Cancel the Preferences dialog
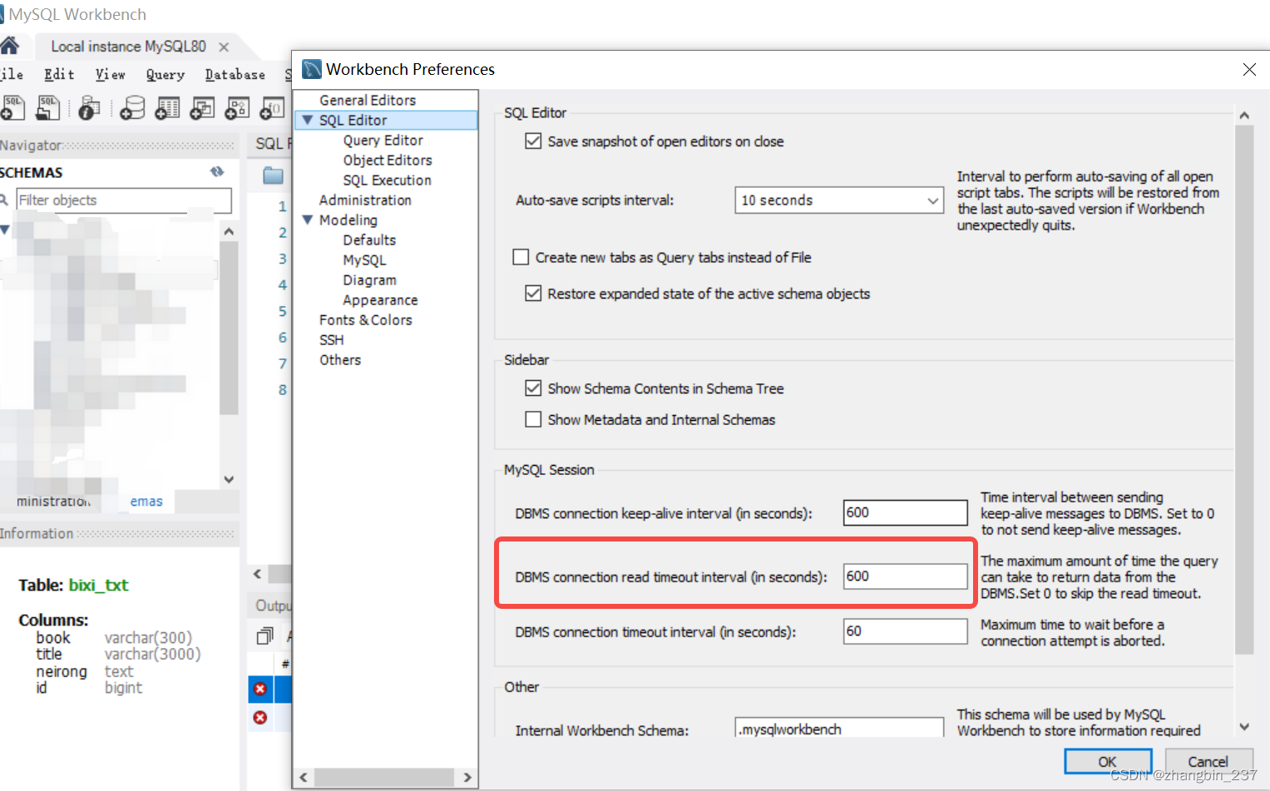This screenshot has height=791, width=1270. point(1208,761)
